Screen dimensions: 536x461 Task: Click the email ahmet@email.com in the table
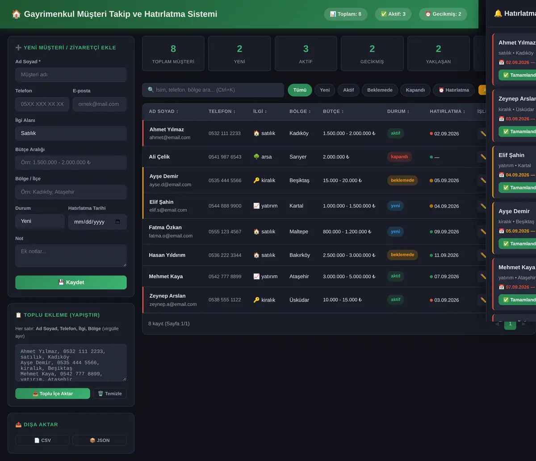click(x=170, y=138)
